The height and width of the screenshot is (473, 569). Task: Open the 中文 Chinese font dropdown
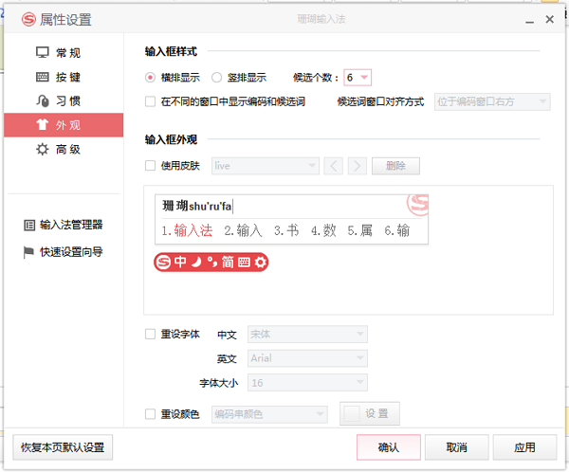[x=307, y=334]
